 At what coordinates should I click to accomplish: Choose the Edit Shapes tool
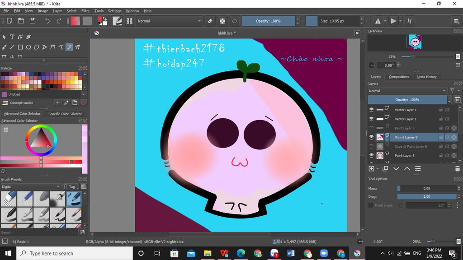pyautogui.click(x=20, y=37)
